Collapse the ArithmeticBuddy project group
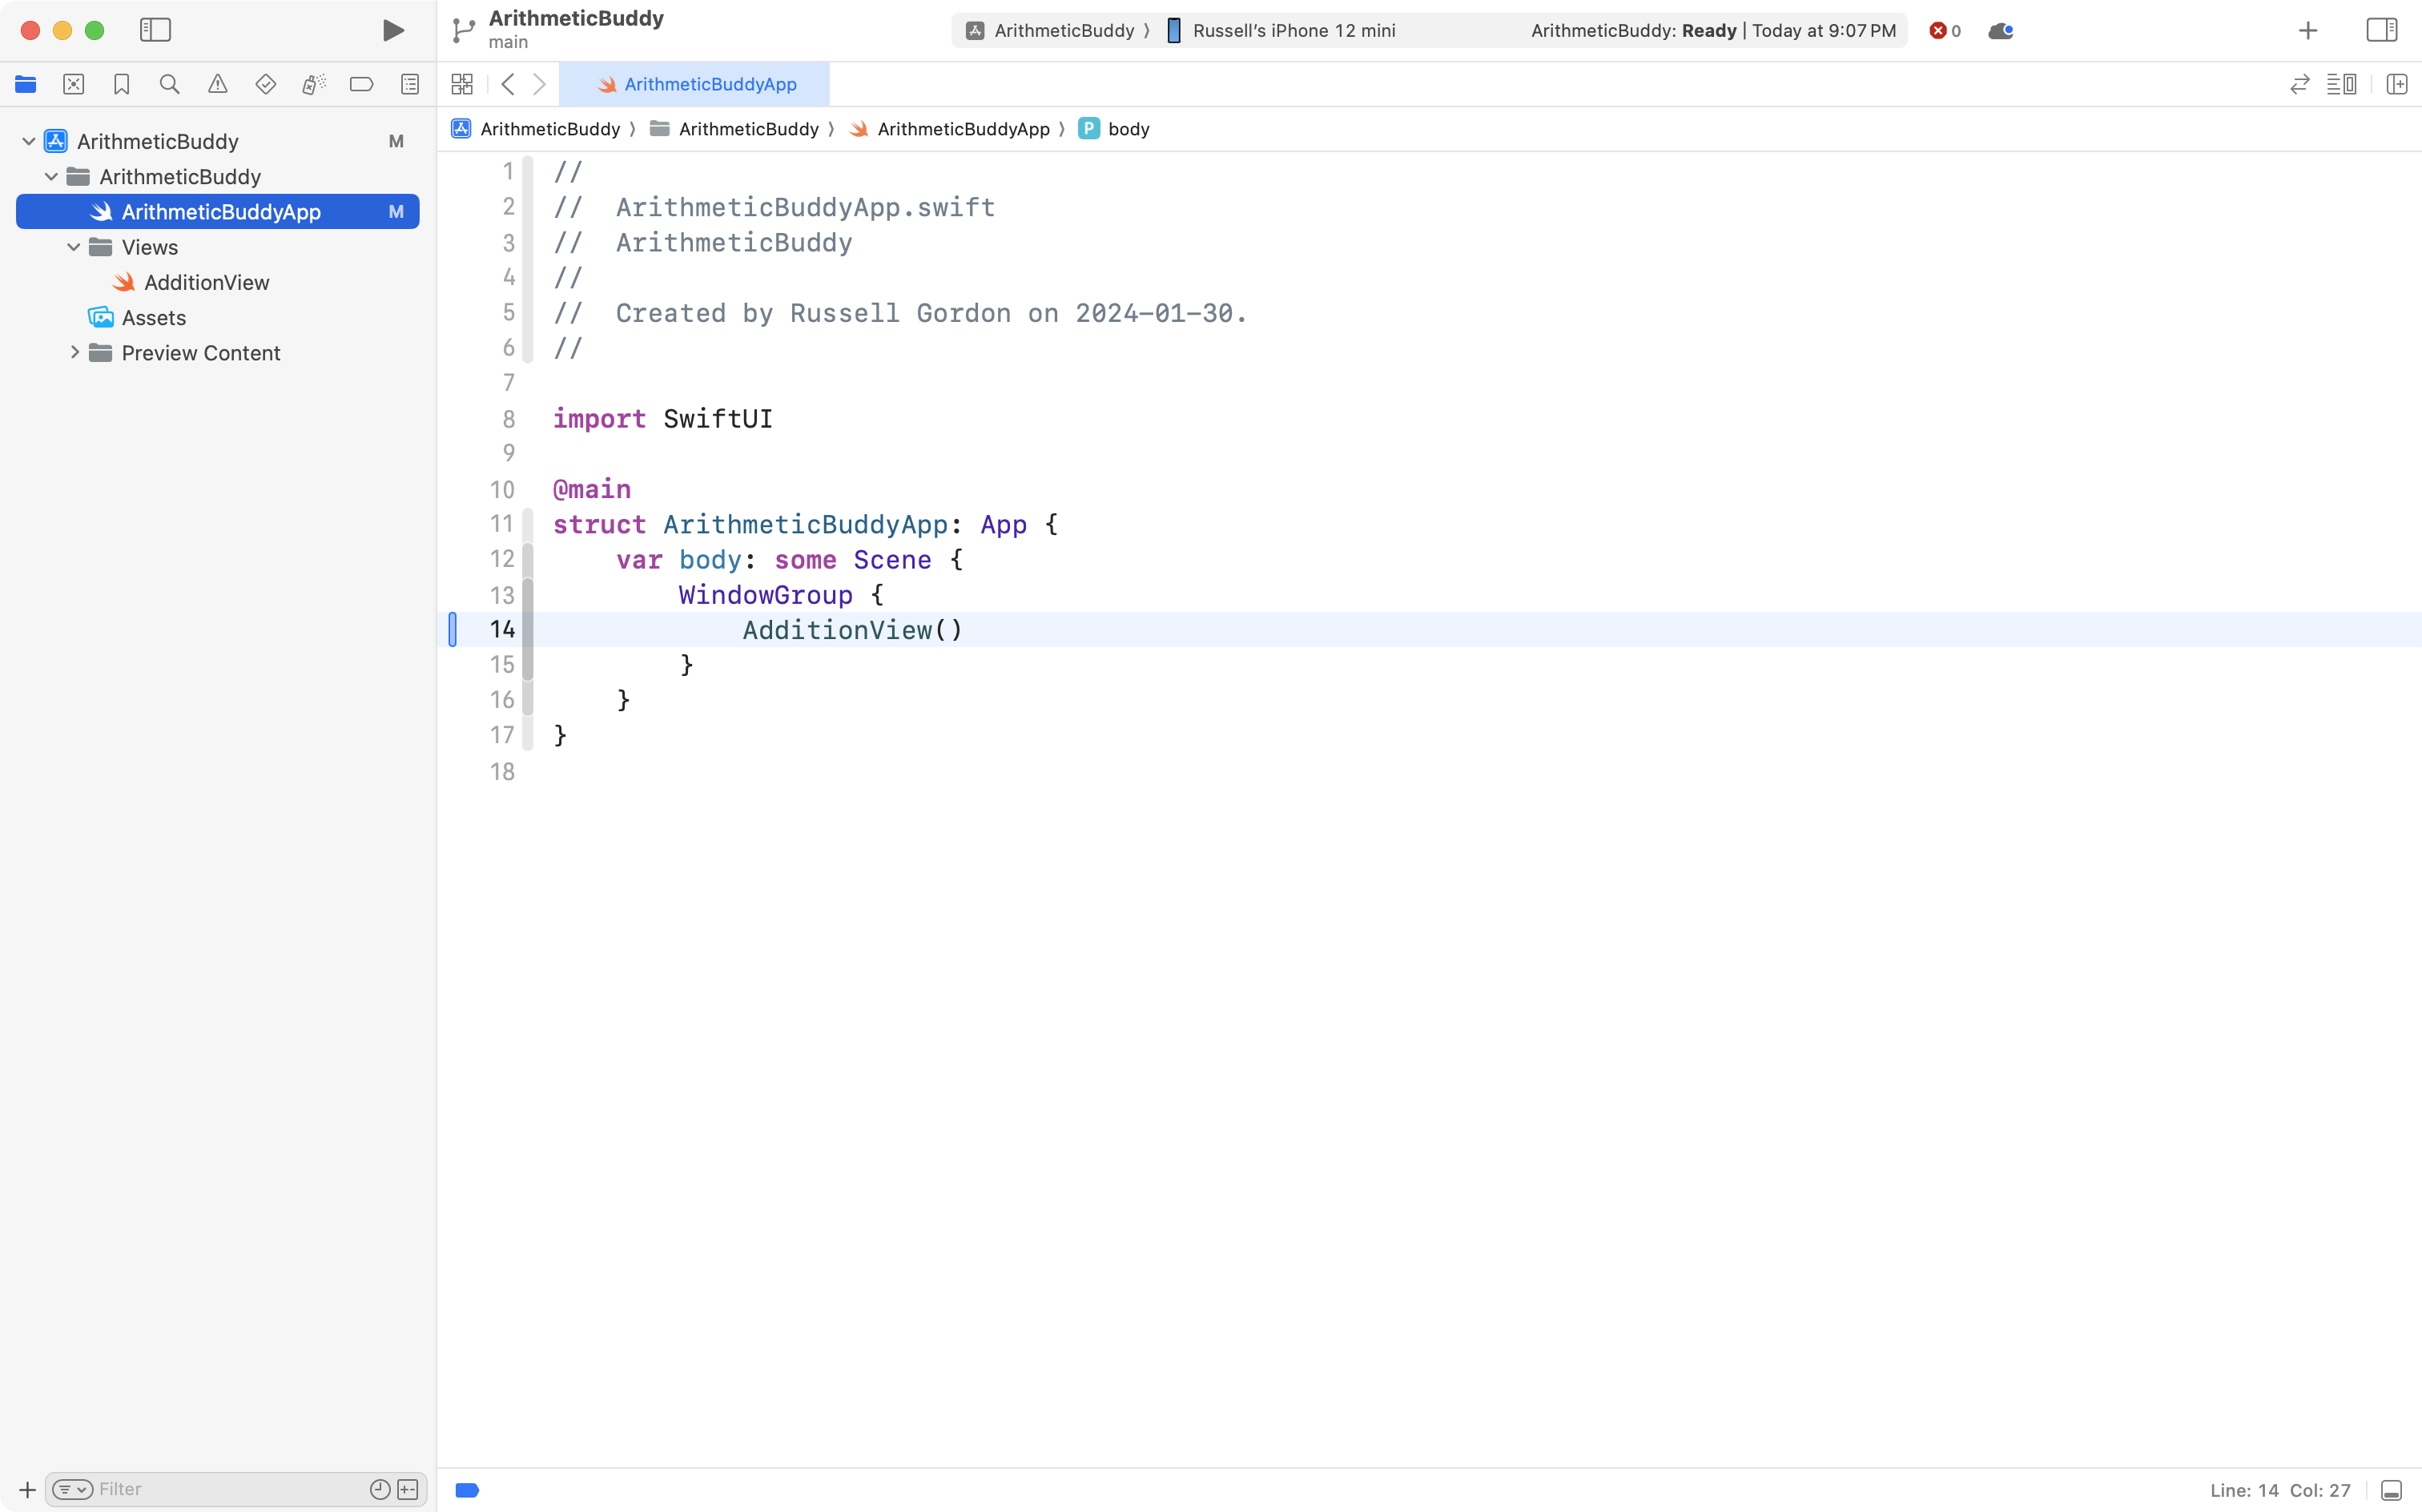Image resolution: width=2422 pixels, height=1512 pixels. point(27,140)
